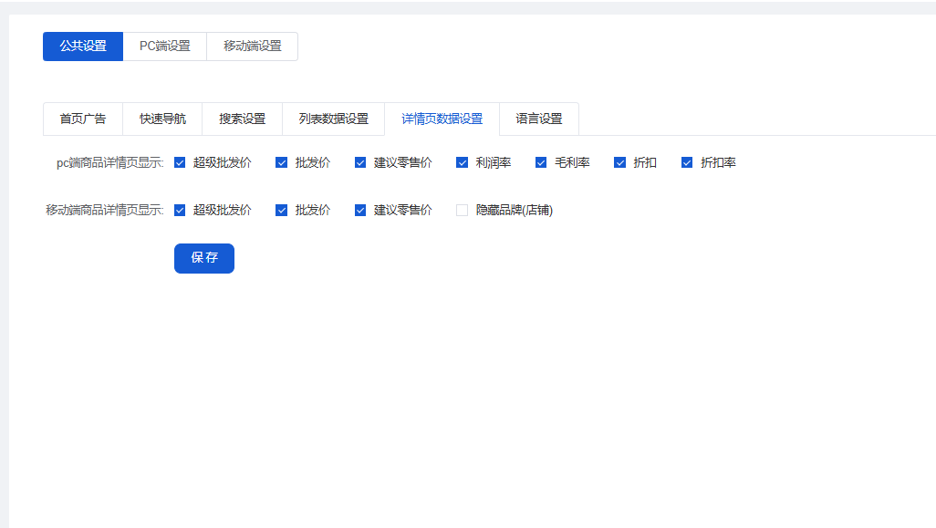Open the PC端设置 tab
This screenshot has height=528, width=936.
[165, 47]
